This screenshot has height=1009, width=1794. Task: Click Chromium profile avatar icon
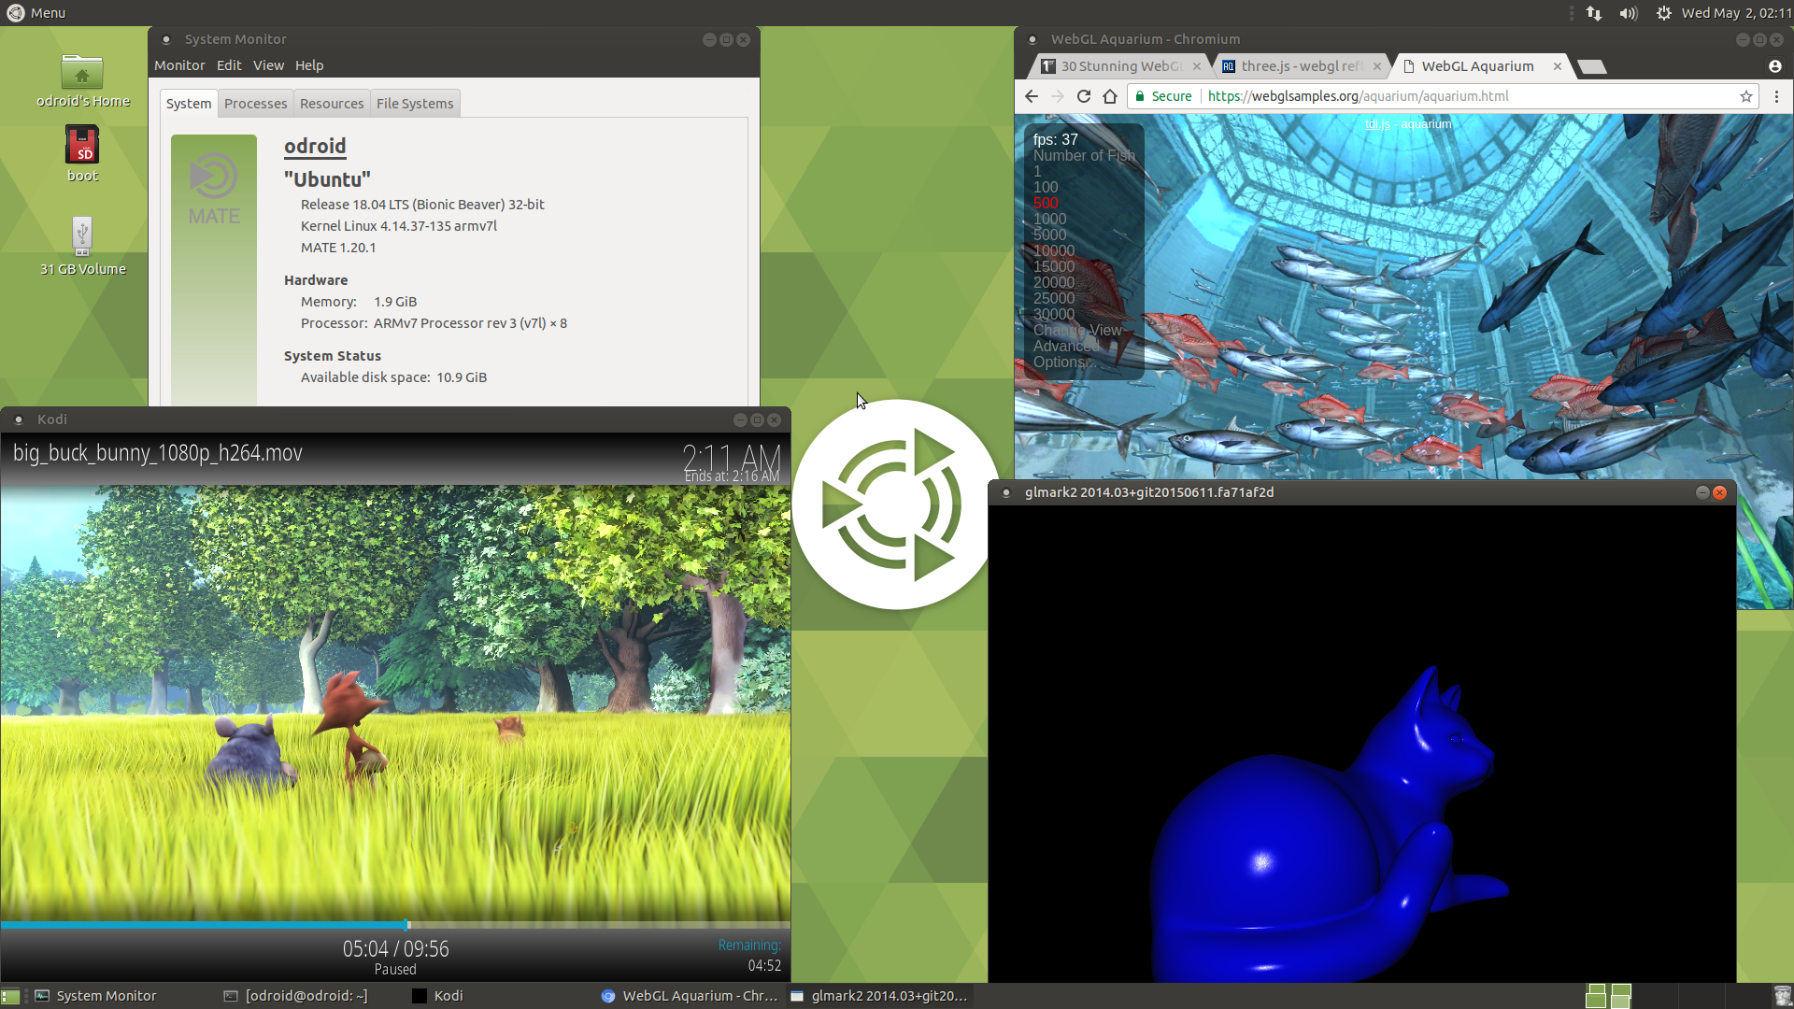(1775, 66)
